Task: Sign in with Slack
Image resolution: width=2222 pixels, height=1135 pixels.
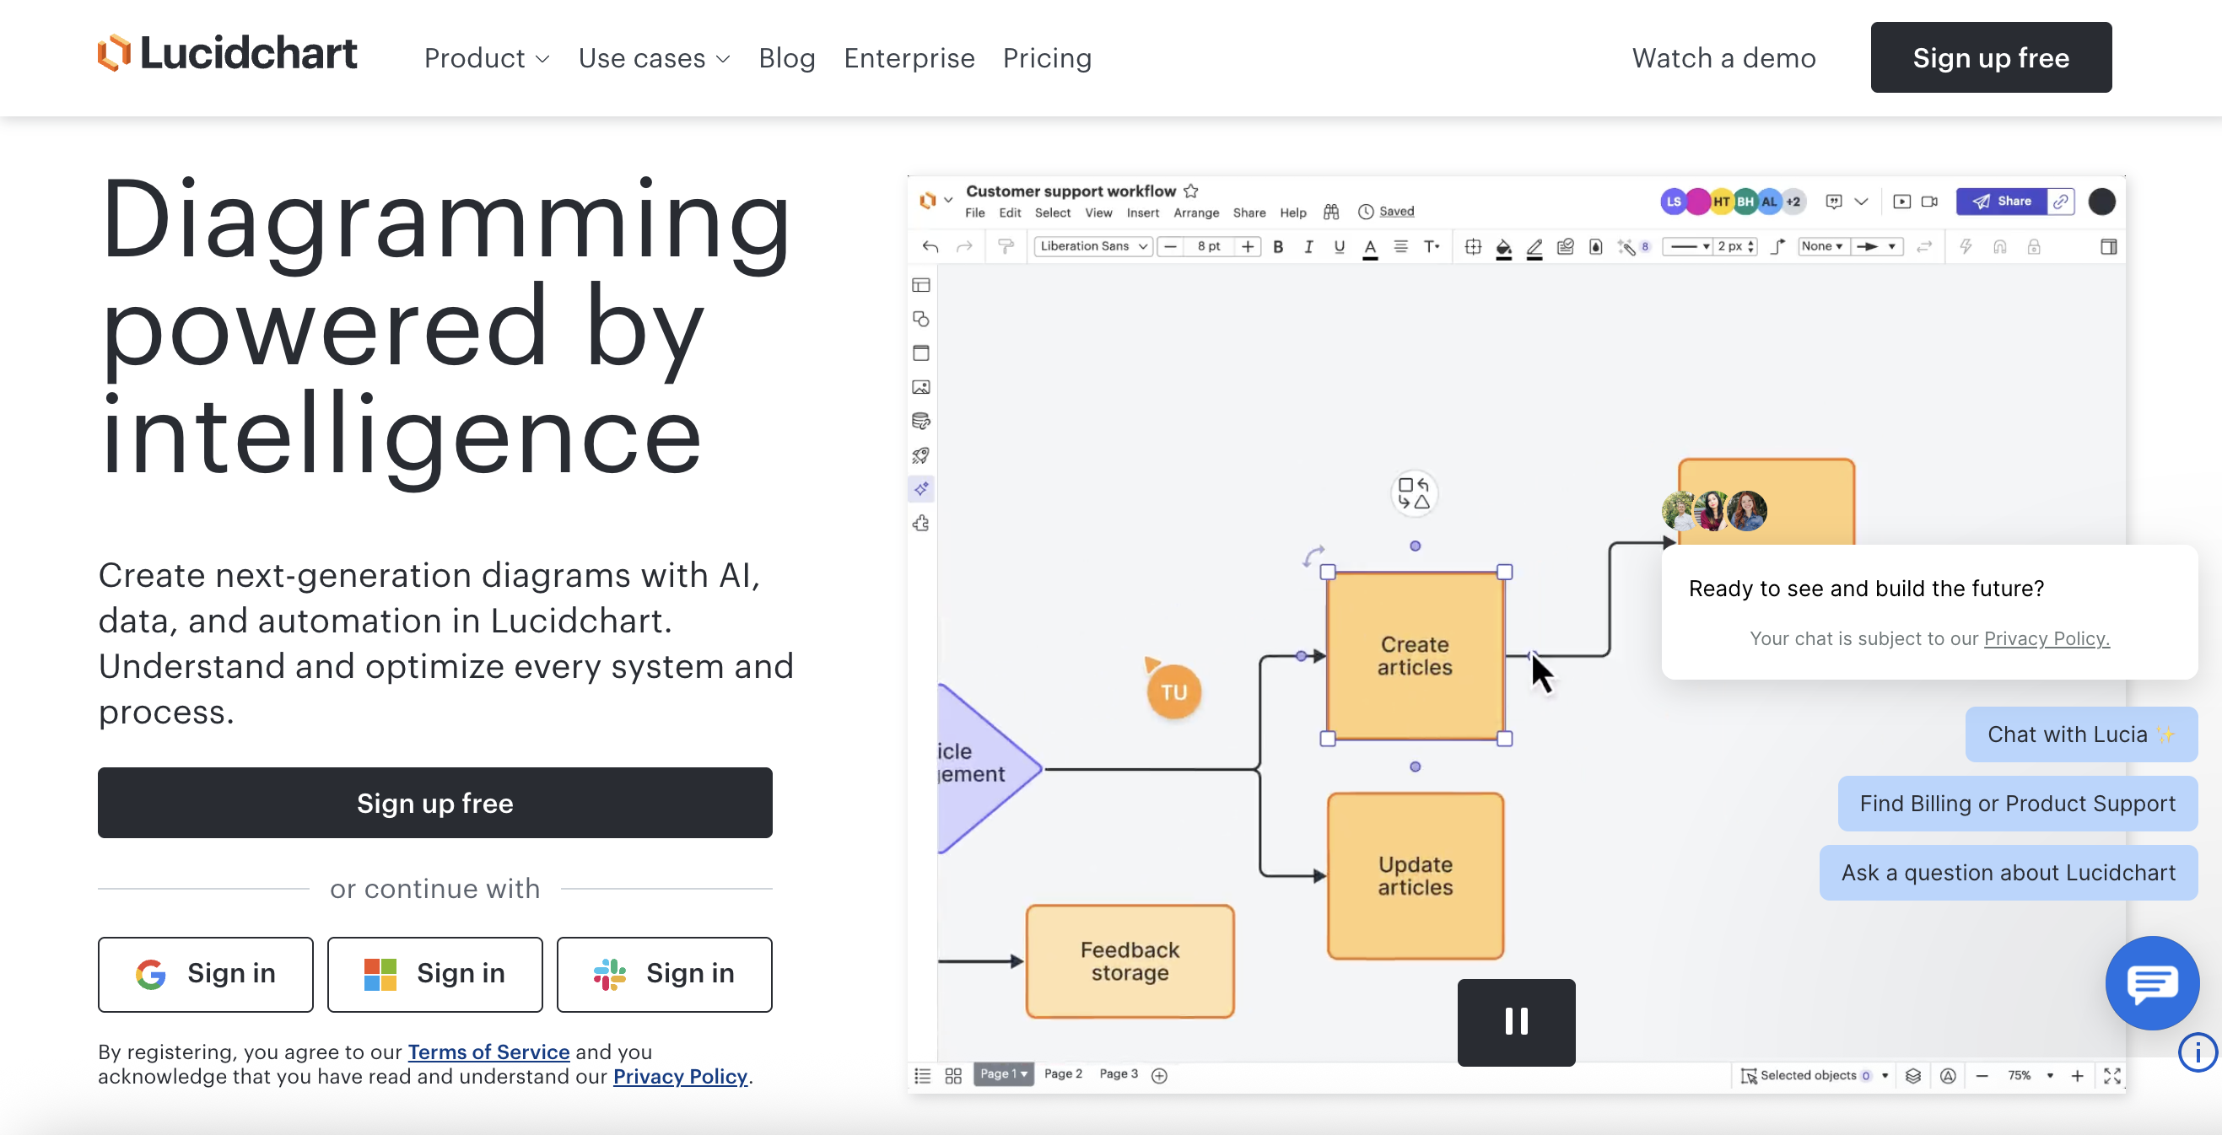Action: [664, 974]
